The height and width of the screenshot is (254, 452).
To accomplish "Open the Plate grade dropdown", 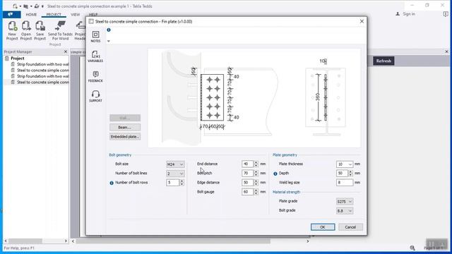I will point(345,202).
